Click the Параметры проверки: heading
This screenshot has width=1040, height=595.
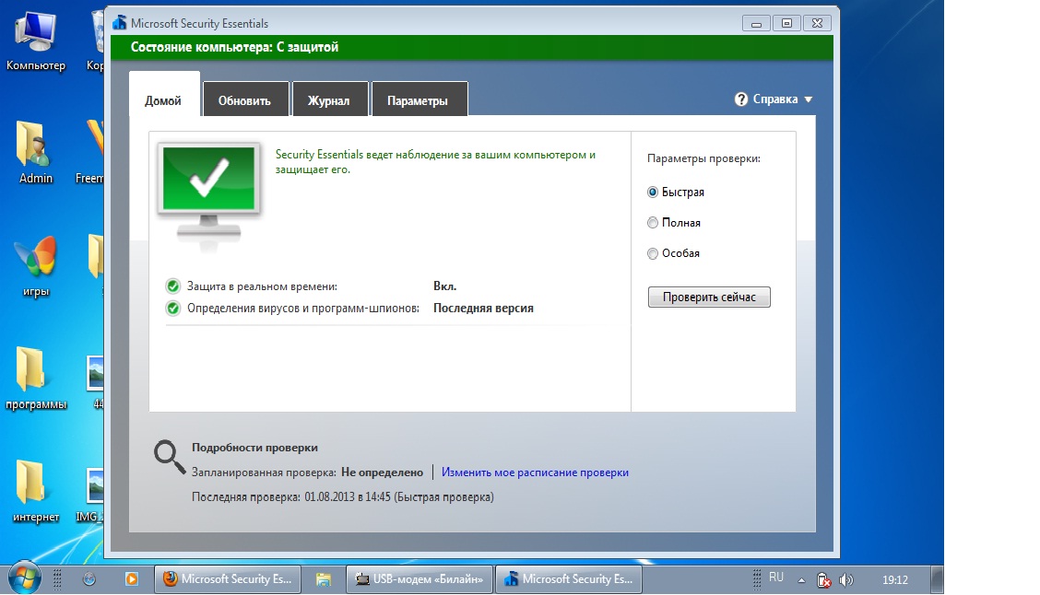(x=703, y=159)
